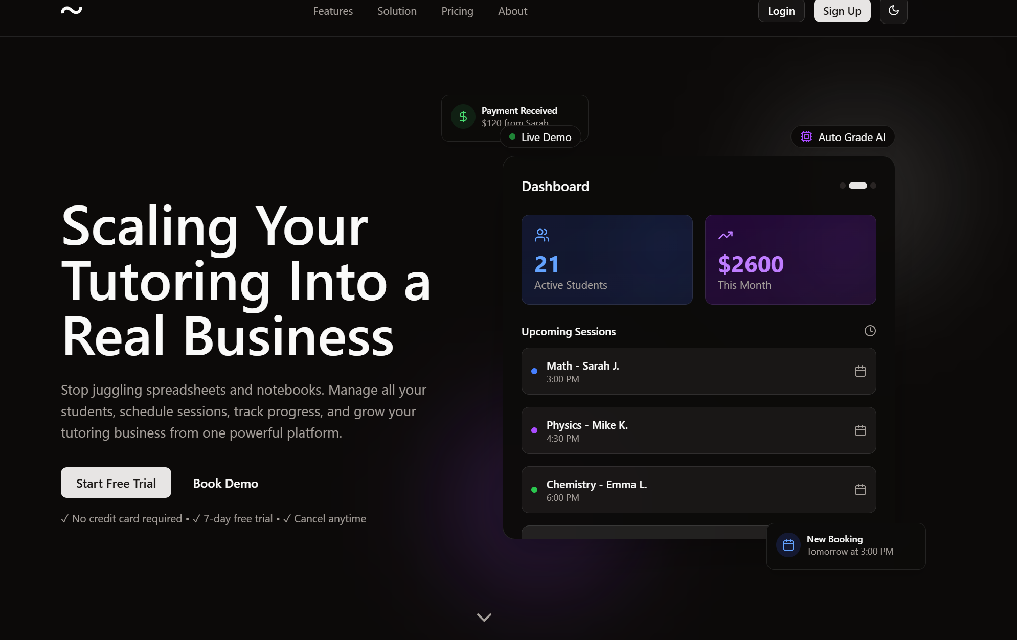Click the active dashboard slide indicator bar
This screenshot has width=1017, height=640.
tap(857, 186)
